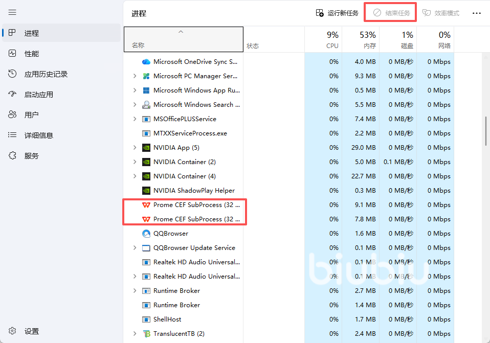490x343 pixels.
Task: Click the NVIDIA ShadowPlay Helper icon
Action: [146, 191]
